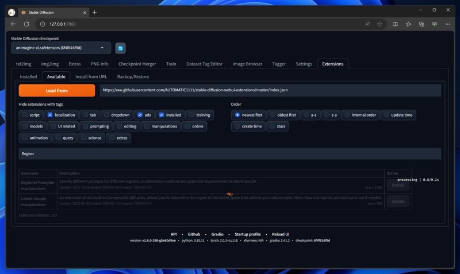Select oldest first order
This screenshot has height=274, width=460.
click(273, 115)
